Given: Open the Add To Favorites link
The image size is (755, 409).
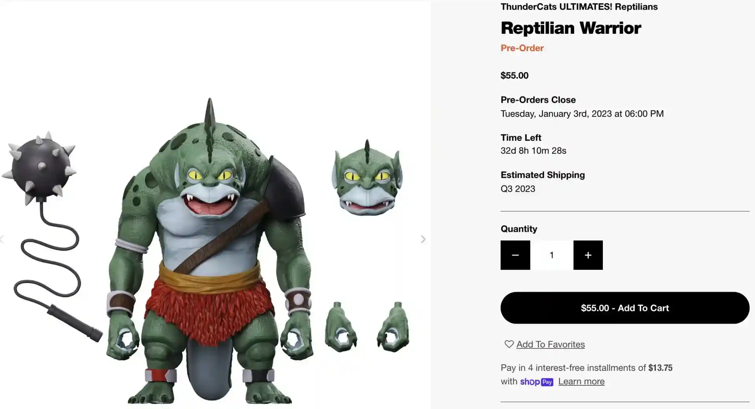Looking at the screenshot, I should coord(551,345).
